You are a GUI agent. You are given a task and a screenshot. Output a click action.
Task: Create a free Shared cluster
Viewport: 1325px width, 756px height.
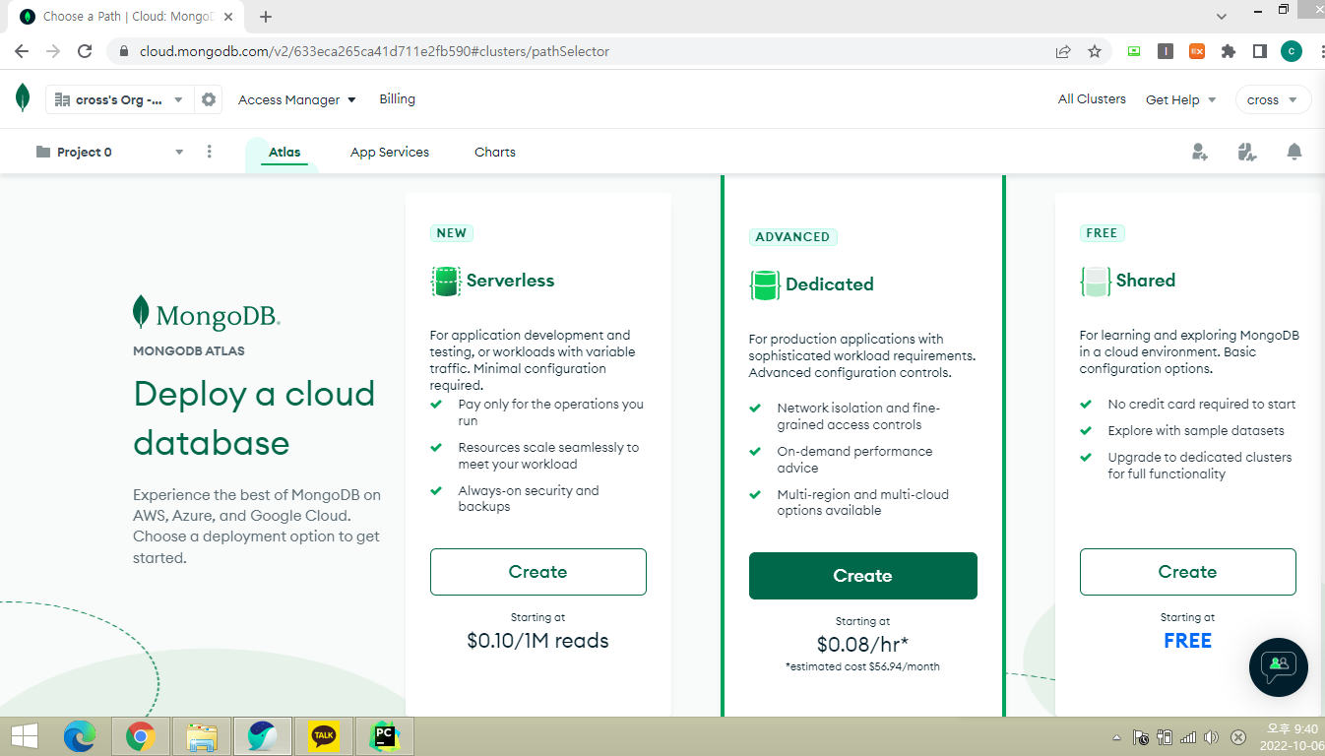(1188, 572)
